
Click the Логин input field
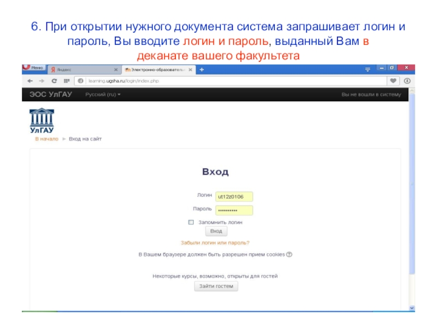(234, 196)
